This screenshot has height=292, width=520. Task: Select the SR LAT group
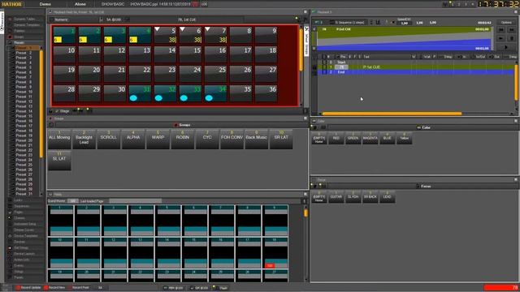click(281, 139)
